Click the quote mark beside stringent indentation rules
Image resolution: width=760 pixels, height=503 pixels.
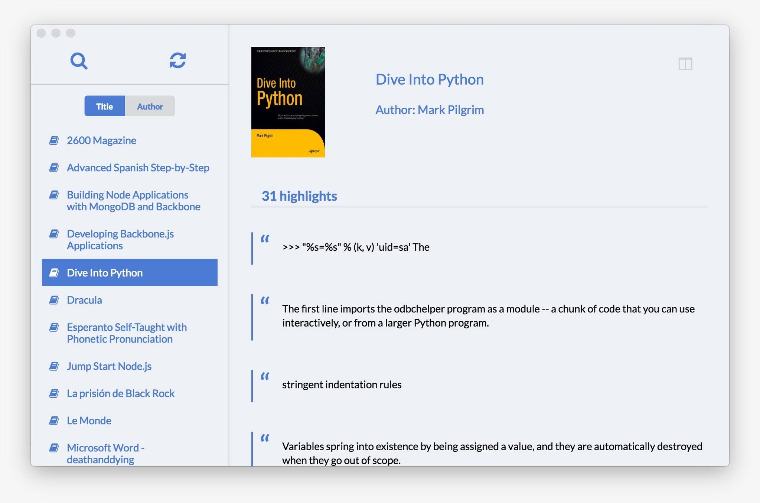click(265, 376)
